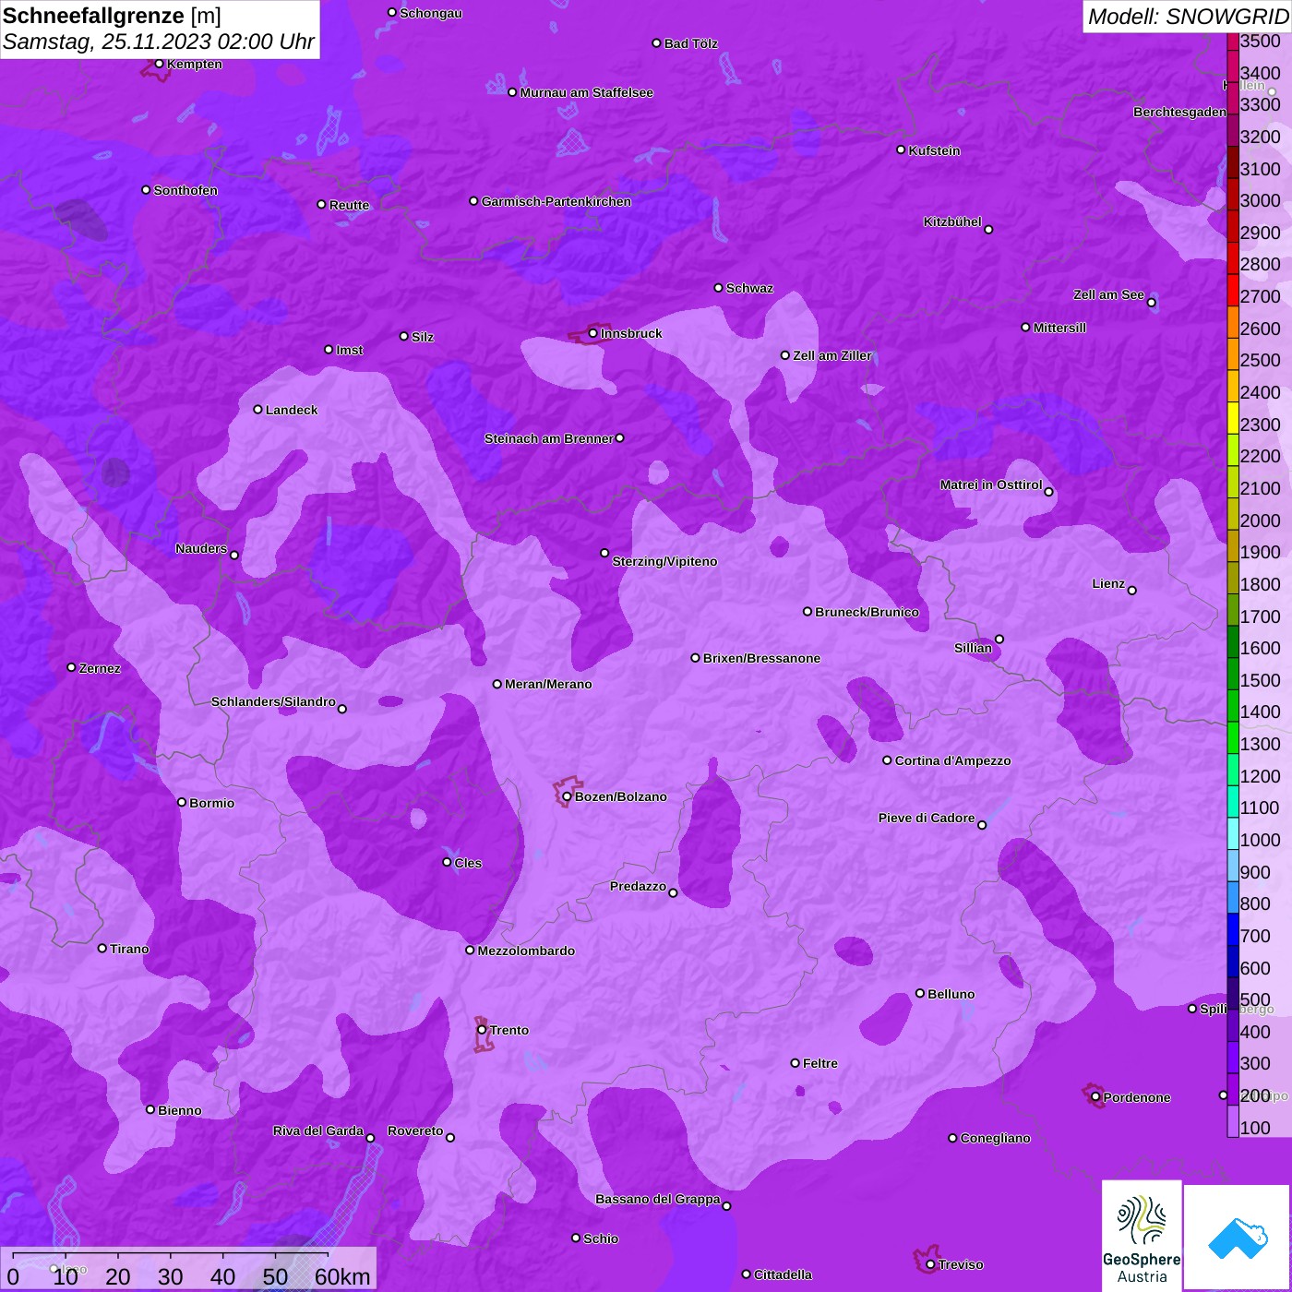
Task: Click the Lienz location dot
Action: coord(1132,591)
